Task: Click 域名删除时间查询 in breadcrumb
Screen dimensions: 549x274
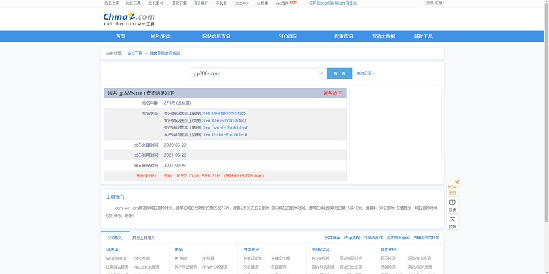Action: (x=165, y=53)
